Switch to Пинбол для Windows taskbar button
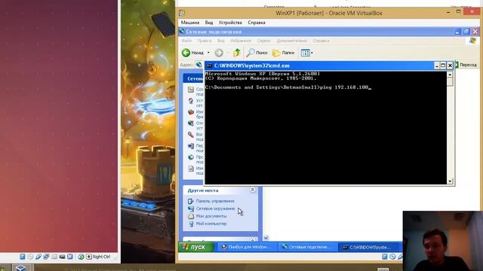Image resolution: width=483 pixels, height=271 pixels. click(247, 247)
